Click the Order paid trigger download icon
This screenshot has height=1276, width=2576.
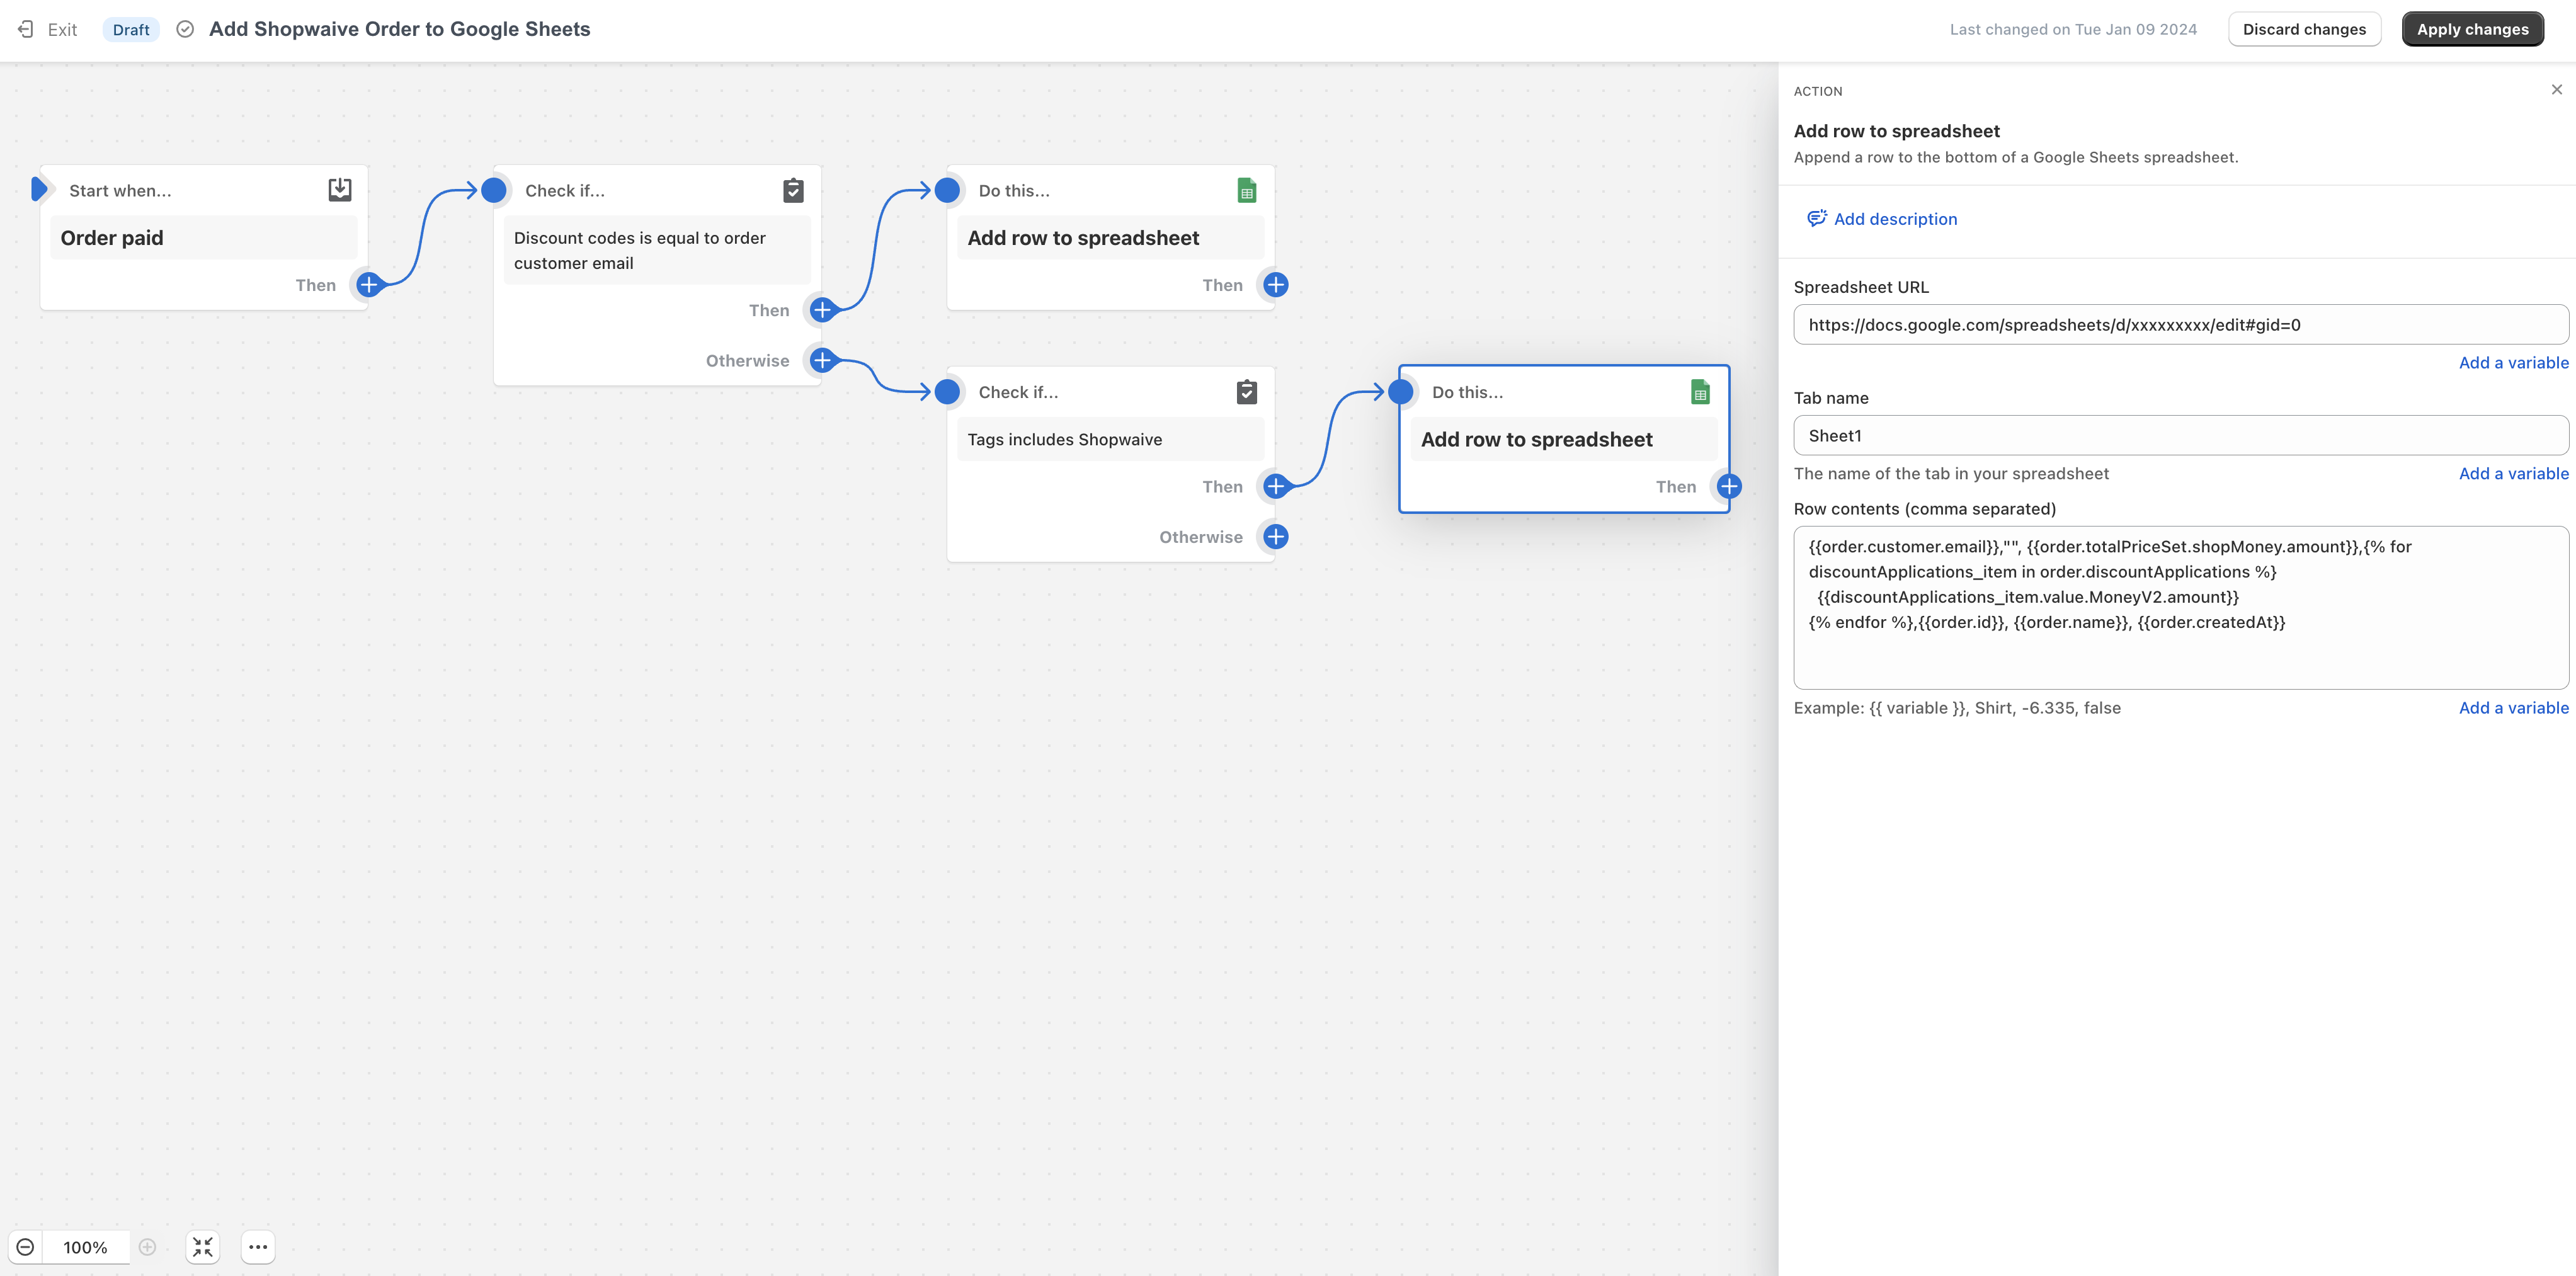point(340,190)
